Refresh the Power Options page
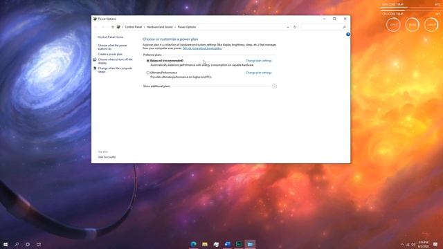 point(295,27)
